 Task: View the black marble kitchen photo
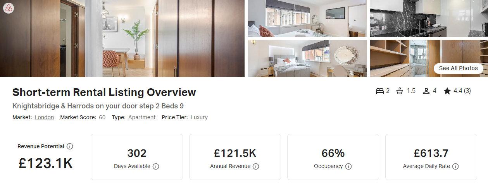tap(429, 18)
